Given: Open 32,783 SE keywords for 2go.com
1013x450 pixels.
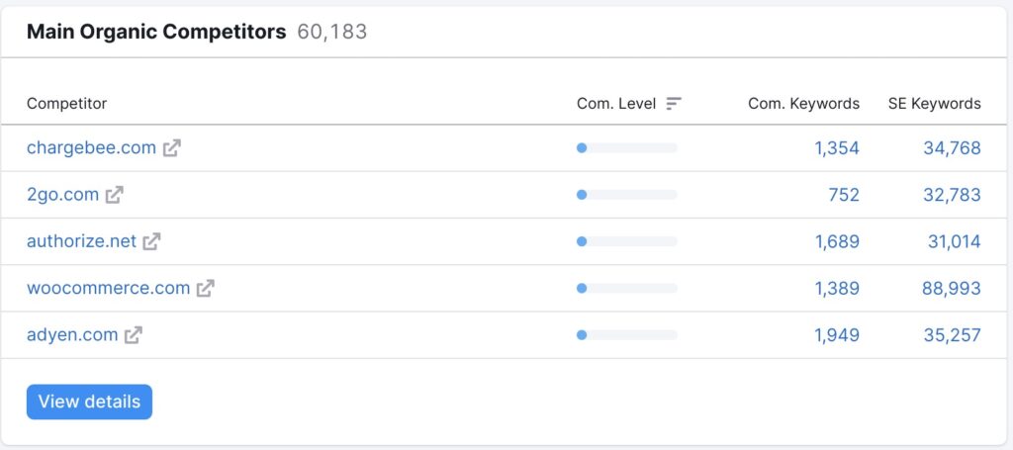Looking at the screenshot, I should point(952,195).
